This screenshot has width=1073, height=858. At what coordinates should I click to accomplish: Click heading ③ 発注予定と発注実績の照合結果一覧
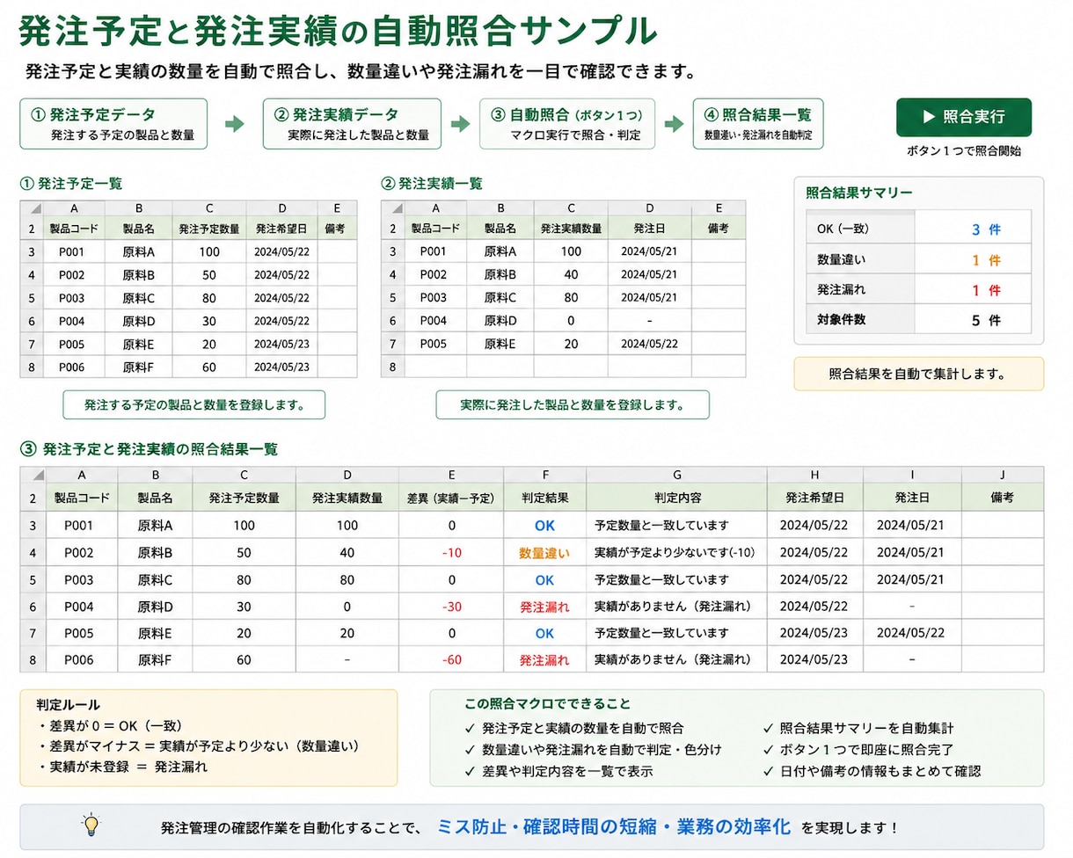[149, 449]
